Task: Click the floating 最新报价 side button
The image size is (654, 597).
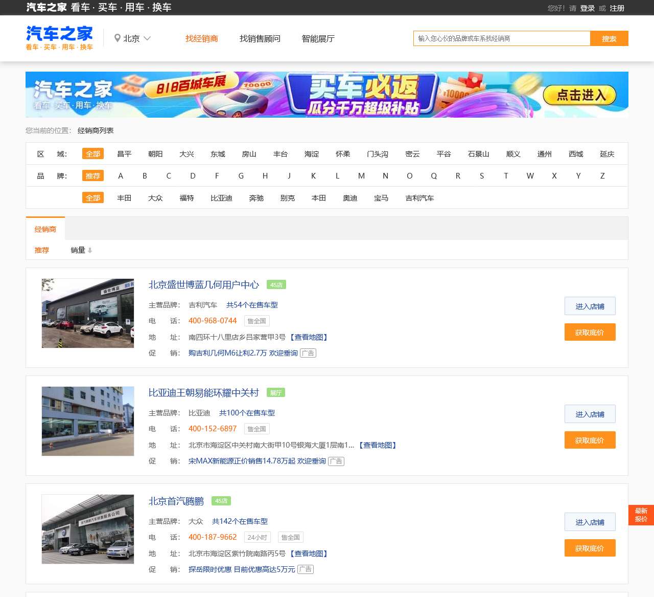Action: pos(641,515)
